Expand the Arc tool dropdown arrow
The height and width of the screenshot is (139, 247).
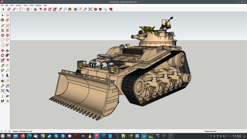point(24,9)
